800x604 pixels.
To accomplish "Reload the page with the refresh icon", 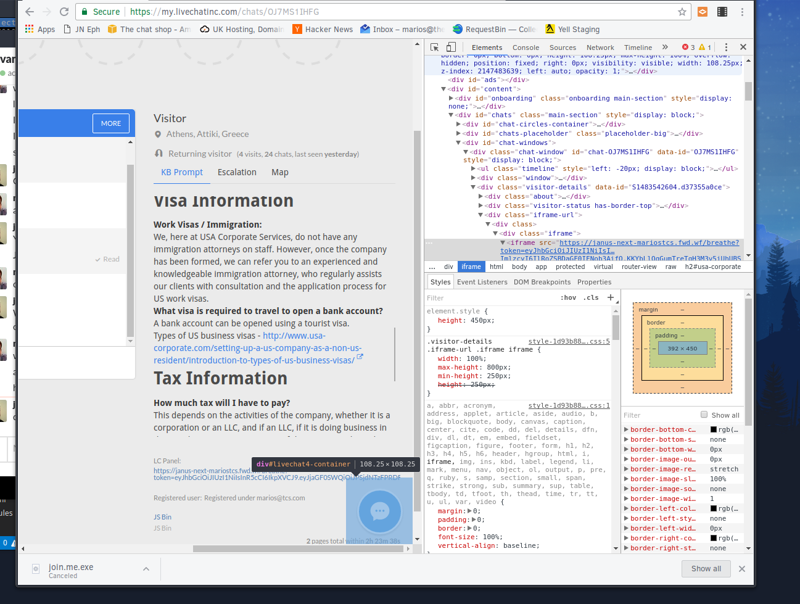I will tap(64, 12).
